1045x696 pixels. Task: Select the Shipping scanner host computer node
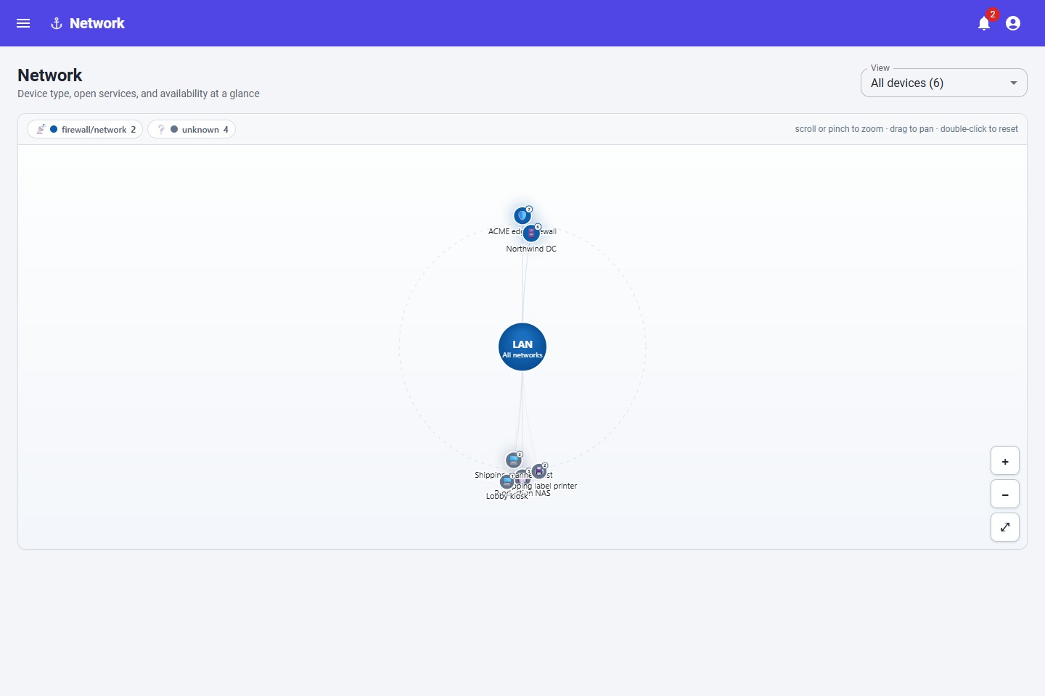[514, 460]
